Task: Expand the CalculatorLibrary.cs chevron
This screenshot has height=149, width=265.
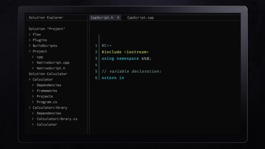Action: click(33, 119)
